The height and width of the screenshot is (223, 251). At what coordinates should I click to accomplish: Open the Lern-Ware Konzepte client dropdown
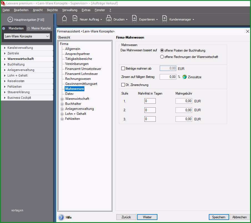click(x=27, y=36)
